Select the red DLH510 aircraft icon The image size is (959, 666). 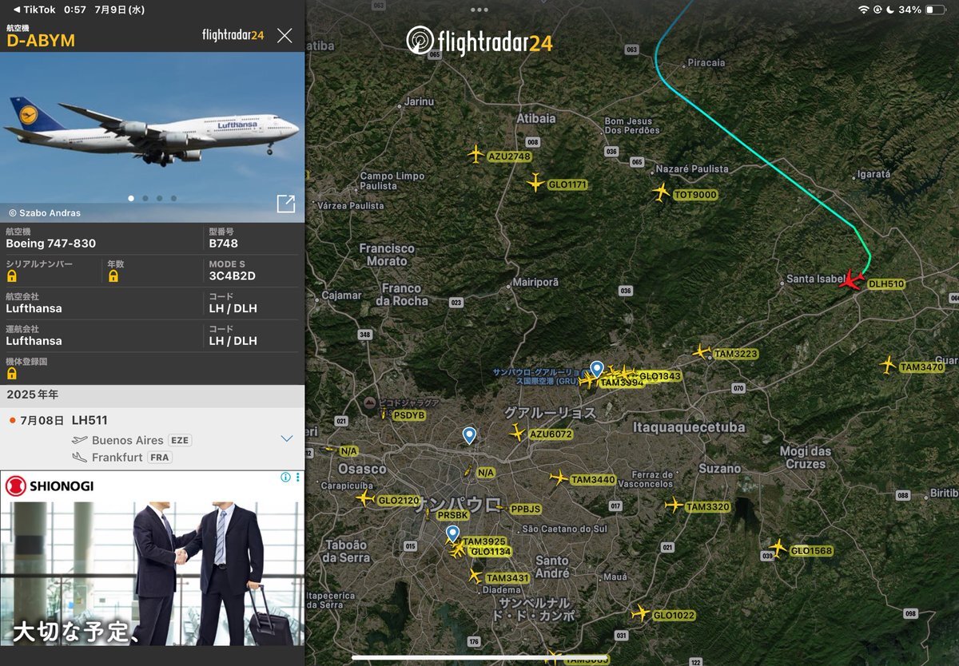854,280
